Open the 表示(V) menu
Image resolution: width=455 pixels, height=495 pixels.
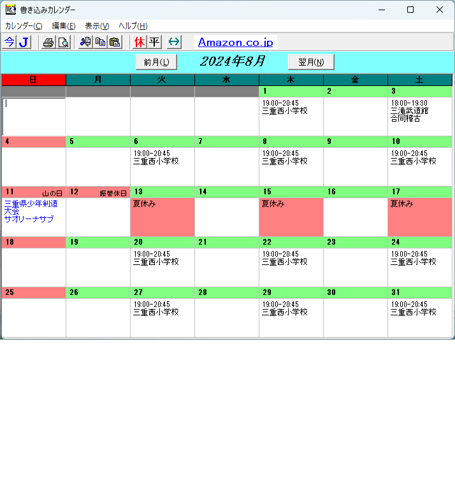(x=97, y=25)
